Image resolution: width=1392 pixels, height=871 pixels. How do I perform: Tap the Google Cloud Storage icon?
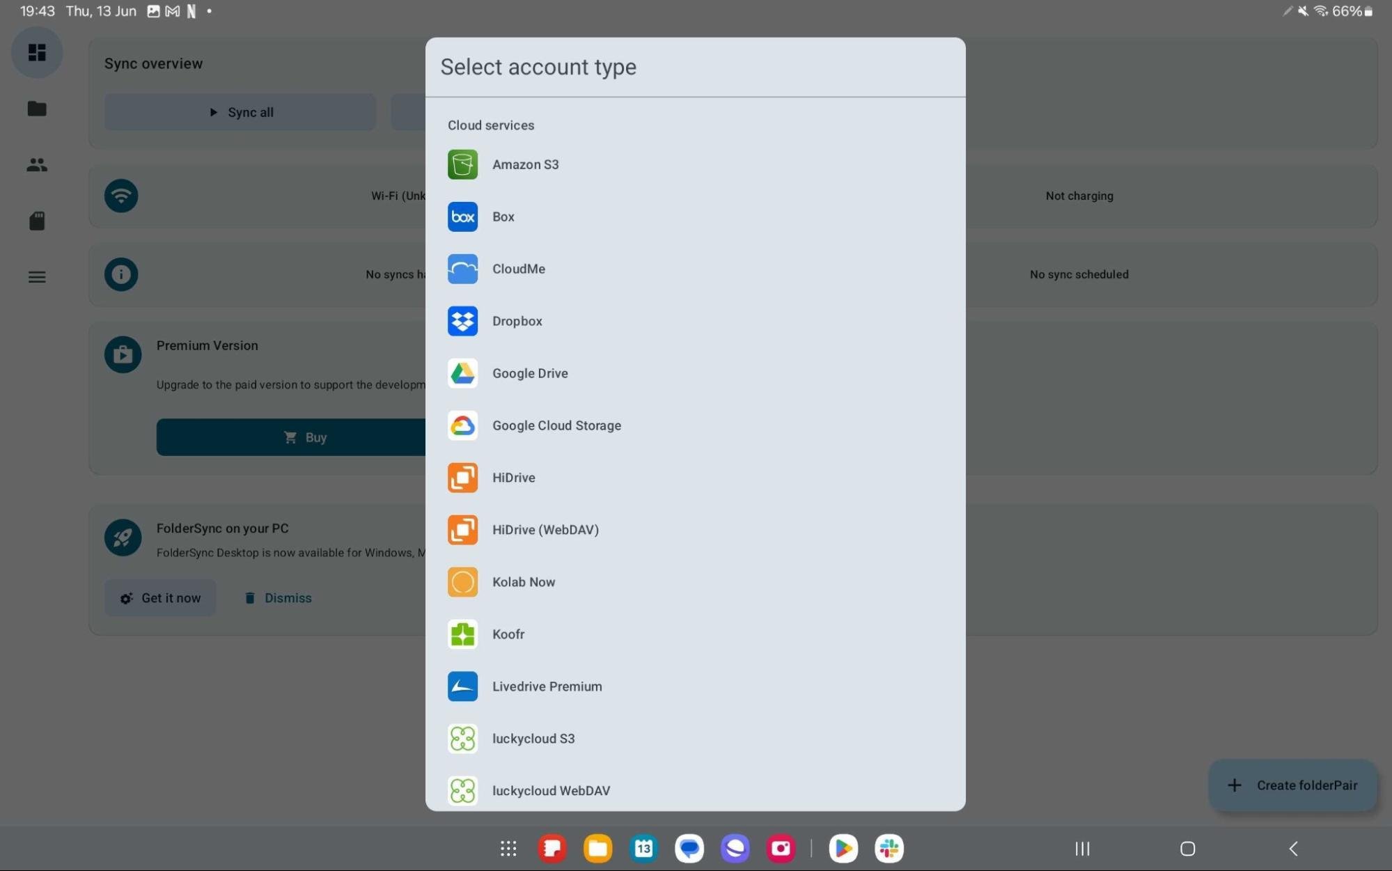(x=462, y=425)
